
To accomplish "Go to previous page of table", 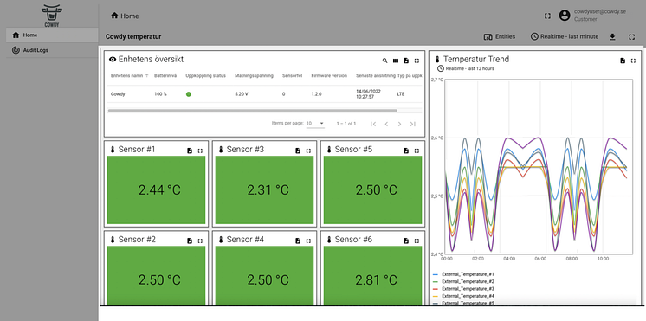I will click(x=386, y=124).
